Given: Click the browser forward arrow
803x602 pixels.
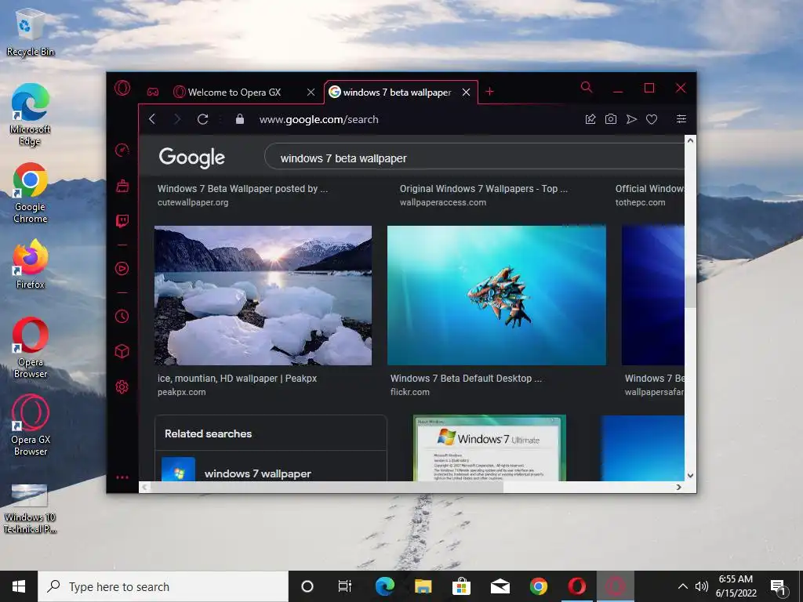Looking at the screenshot, I should pyautogui.click(x=177, y=119).
